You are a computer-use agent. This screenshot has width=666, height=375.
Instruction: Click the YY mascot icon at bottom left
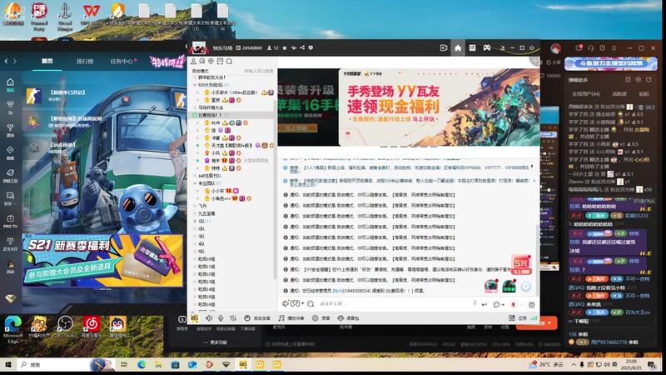[195, 317]
